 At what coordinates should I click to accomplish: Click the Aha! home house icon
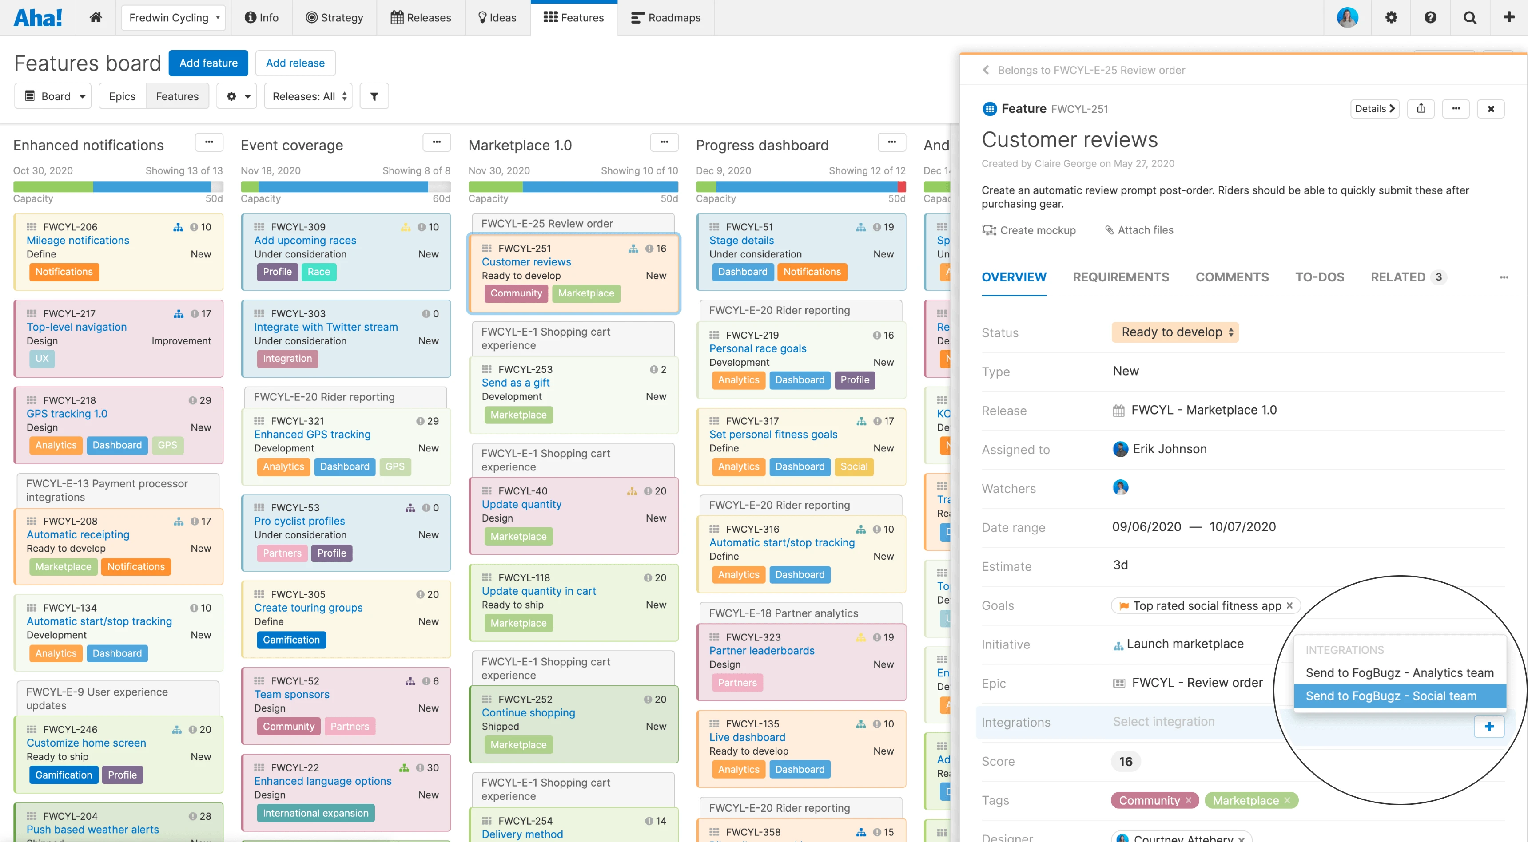coord(95,17)
